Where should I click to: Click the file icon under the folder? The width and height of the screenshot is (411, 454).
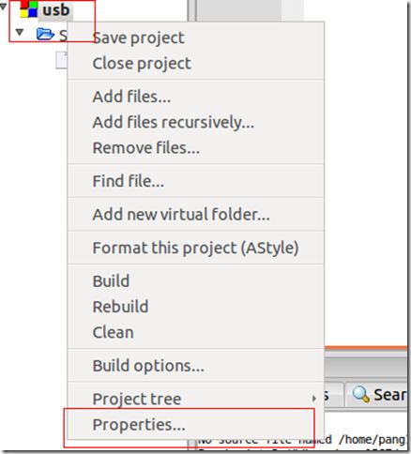pos(62,60)
